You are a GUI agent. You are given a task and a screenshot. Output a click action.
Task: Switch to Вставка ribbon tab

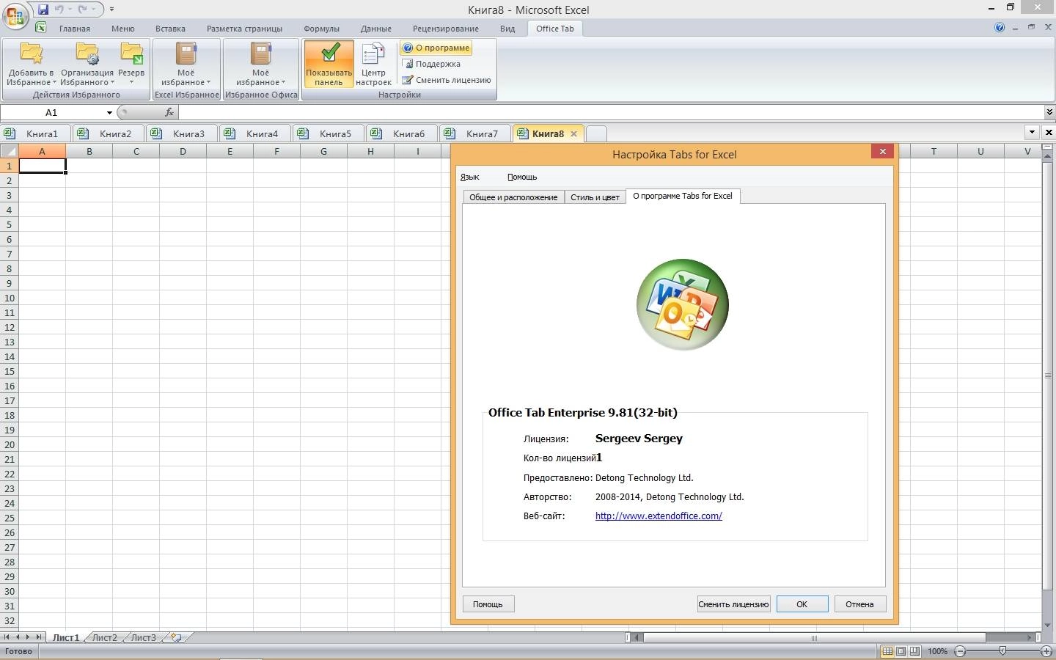[170, 29]
